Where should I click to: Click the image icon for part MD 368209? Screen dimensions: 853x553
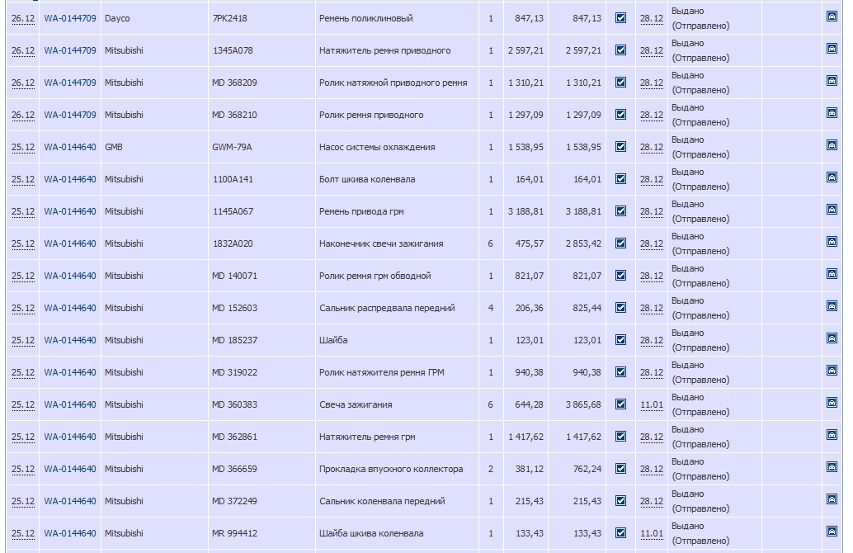(832, 81)
